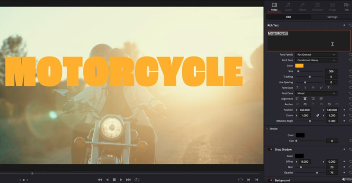Click the Stroke Size value field
352x183 pixels.
[332, 141]
